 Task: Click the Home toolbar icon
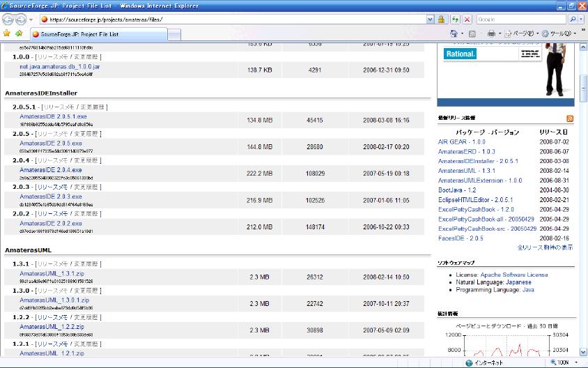(x=454, y=33)
